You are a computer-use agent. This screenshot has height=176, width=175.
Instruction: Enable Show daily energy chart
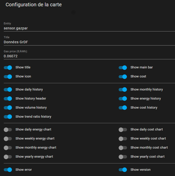click(x=8, y=130)
